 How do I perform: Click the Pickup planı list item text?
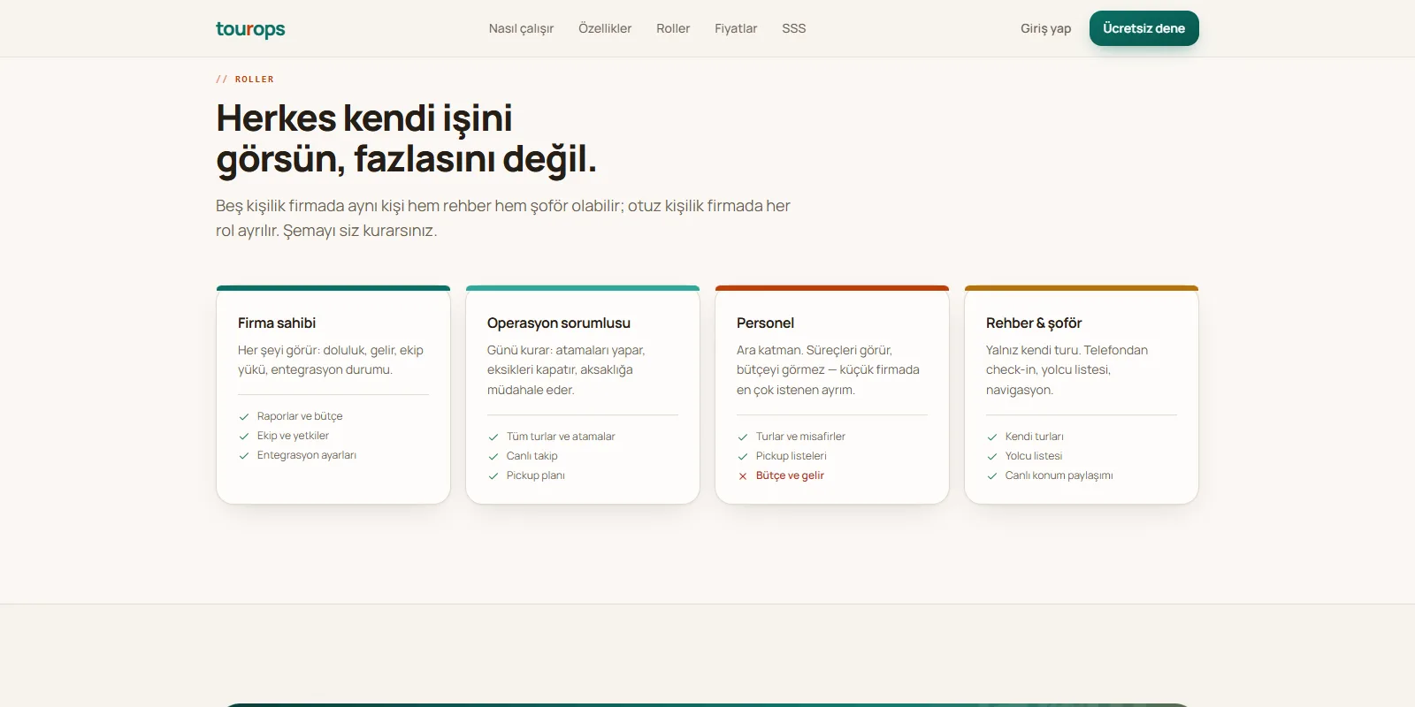tap(536, 475)
